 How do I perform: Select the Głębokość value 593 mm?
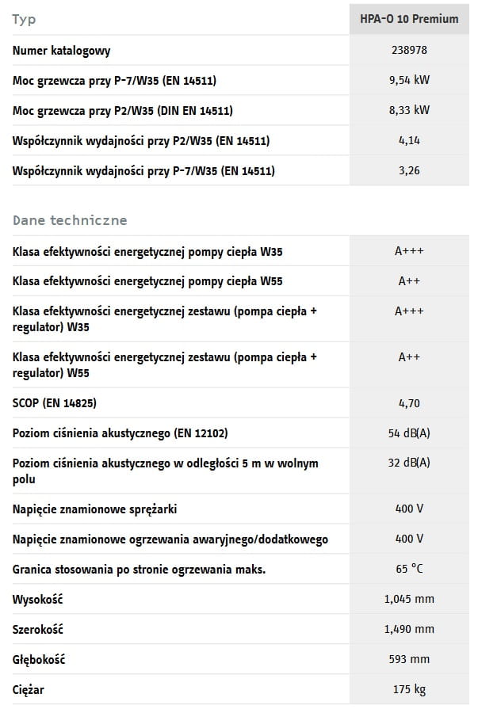click(x=409, y=659)
